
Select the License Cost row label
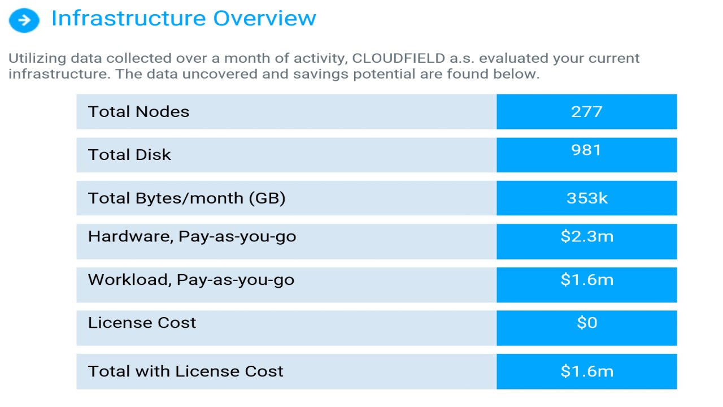pos(142,323)
